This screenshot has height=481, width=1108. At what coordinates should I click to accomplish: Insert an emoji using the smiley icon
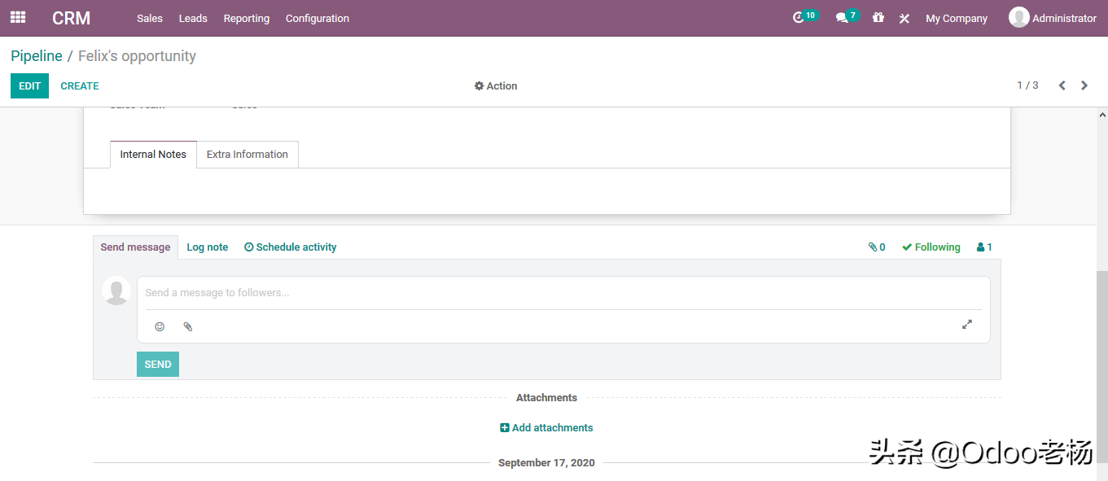(160, 326)
